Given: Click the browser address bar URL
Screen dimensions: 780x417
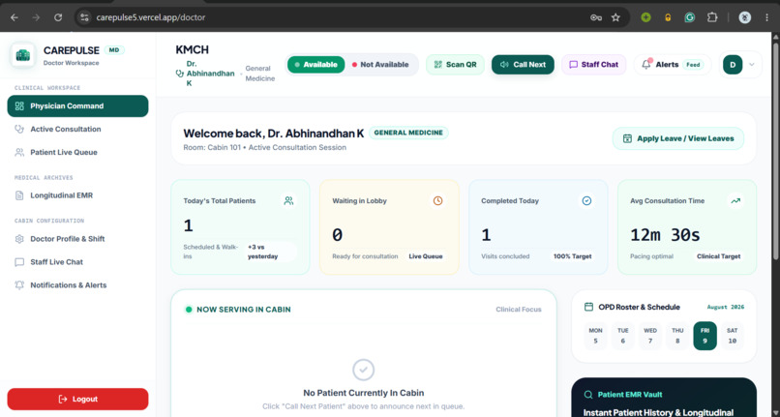Looking at the screenshot, I should (151, 17).
